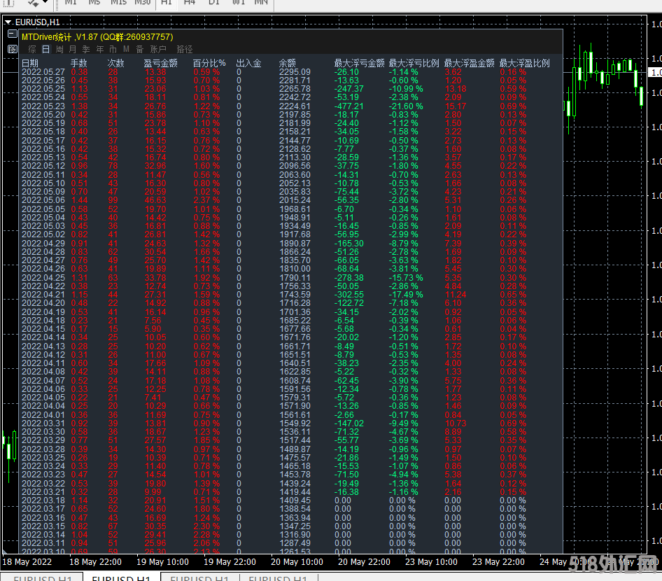Open the 币 currency statistics tab
Screen dimensions: 662x581
coord(113,50)
